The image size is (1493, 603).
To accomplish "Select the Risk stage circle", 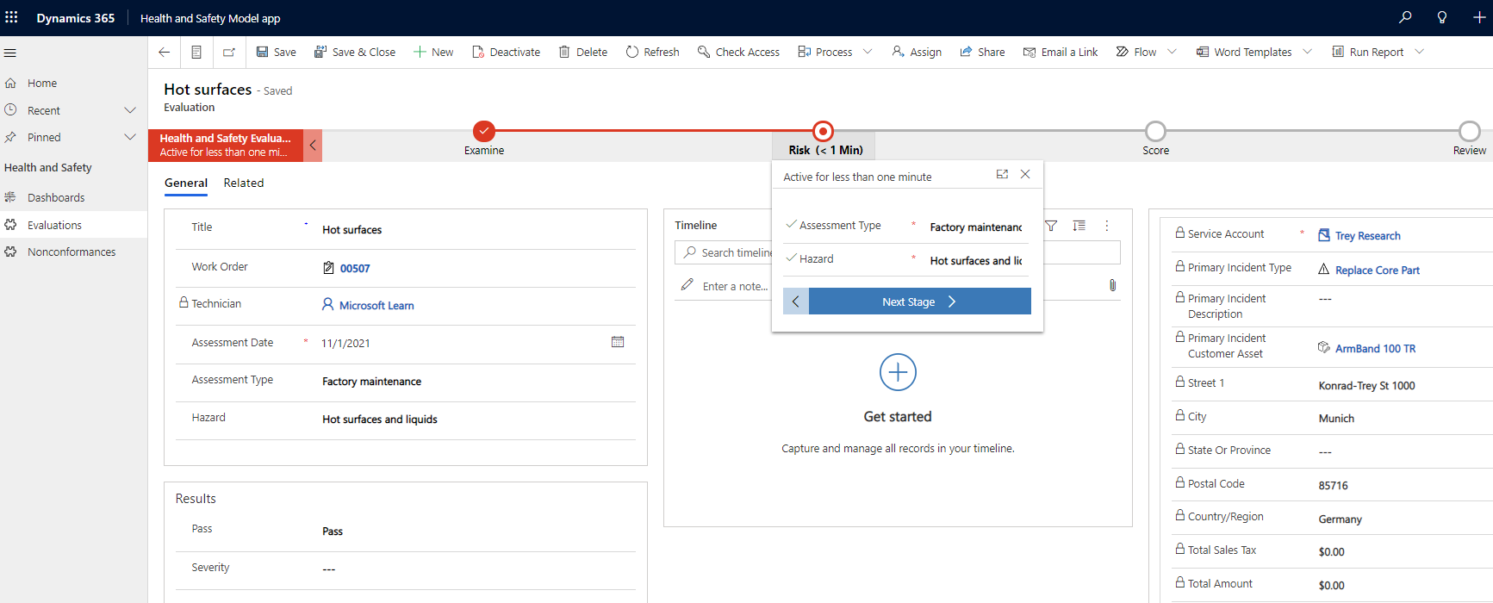I will (x=824, y=131).
